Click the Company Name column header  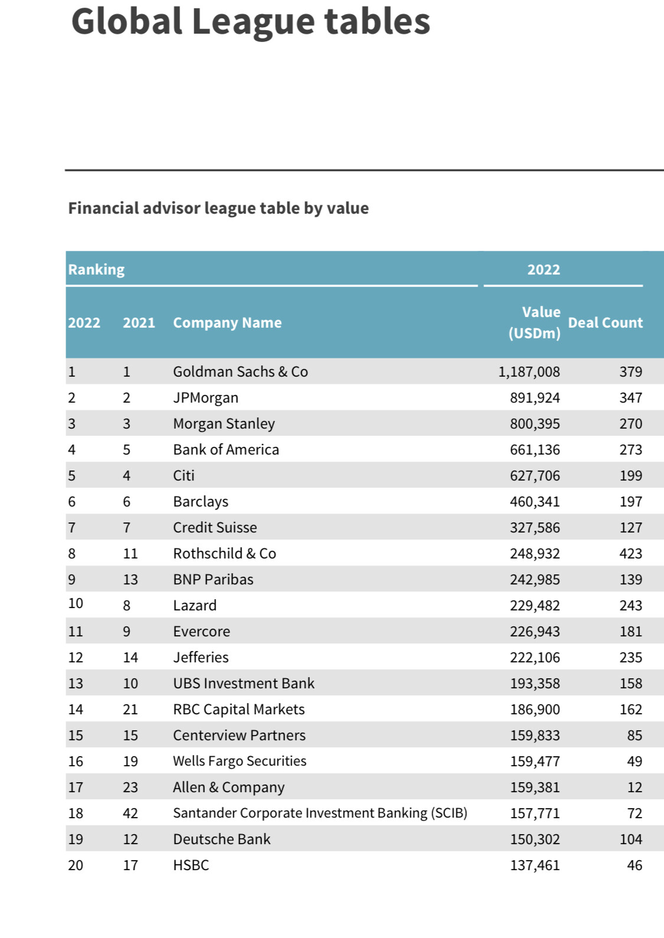pyautogui.click(x=227, y=323)
